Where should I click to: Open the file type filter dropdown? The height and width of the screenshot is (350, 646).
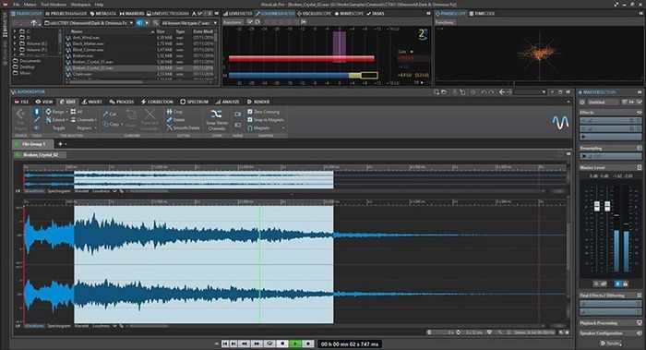pos(189,23)
